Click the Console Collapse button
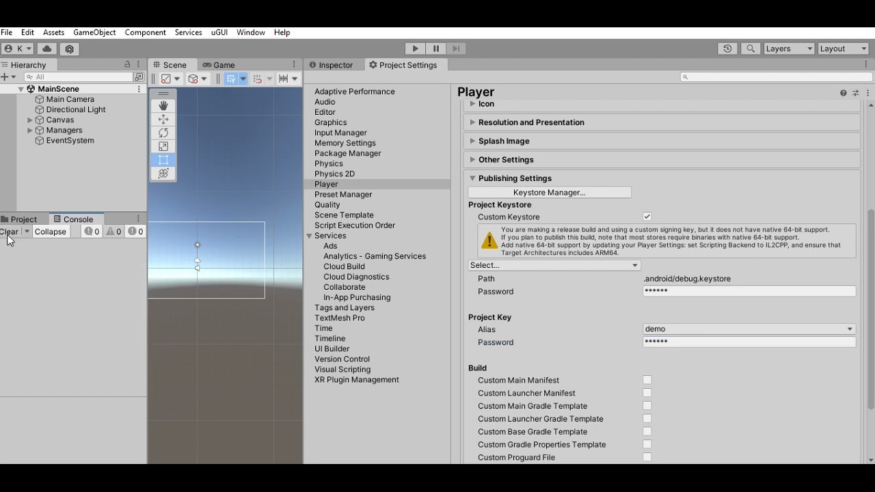 (x=50, y=232)
